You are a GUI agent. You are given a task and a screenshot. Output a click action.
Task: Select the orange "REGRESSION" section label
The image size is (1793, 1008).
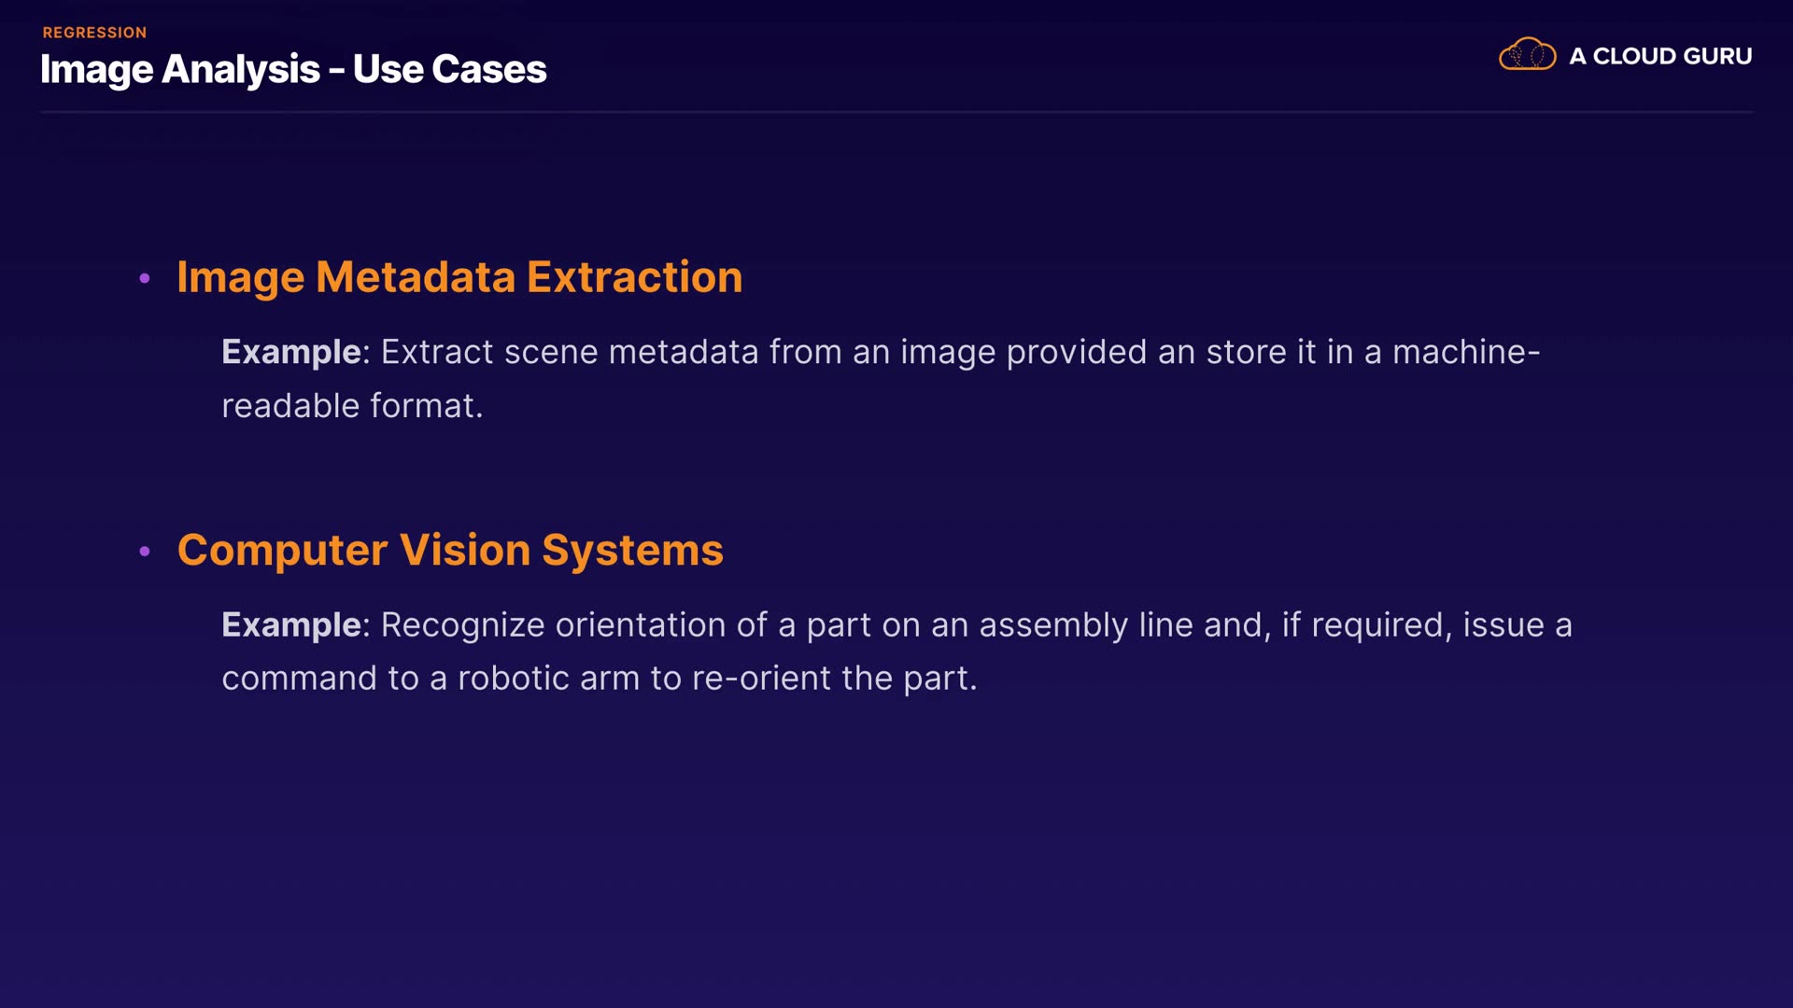click(x=94, y=33)
